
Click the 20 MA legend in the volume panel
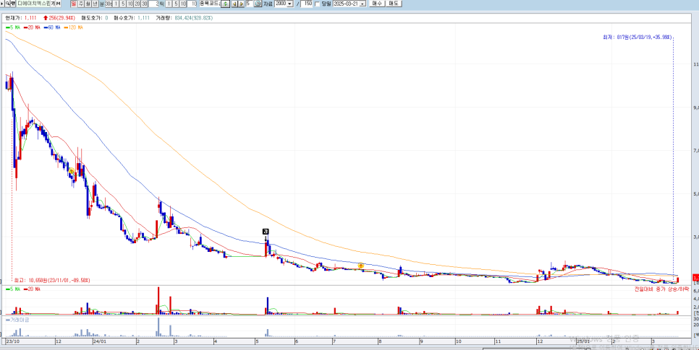coord(32,289)
